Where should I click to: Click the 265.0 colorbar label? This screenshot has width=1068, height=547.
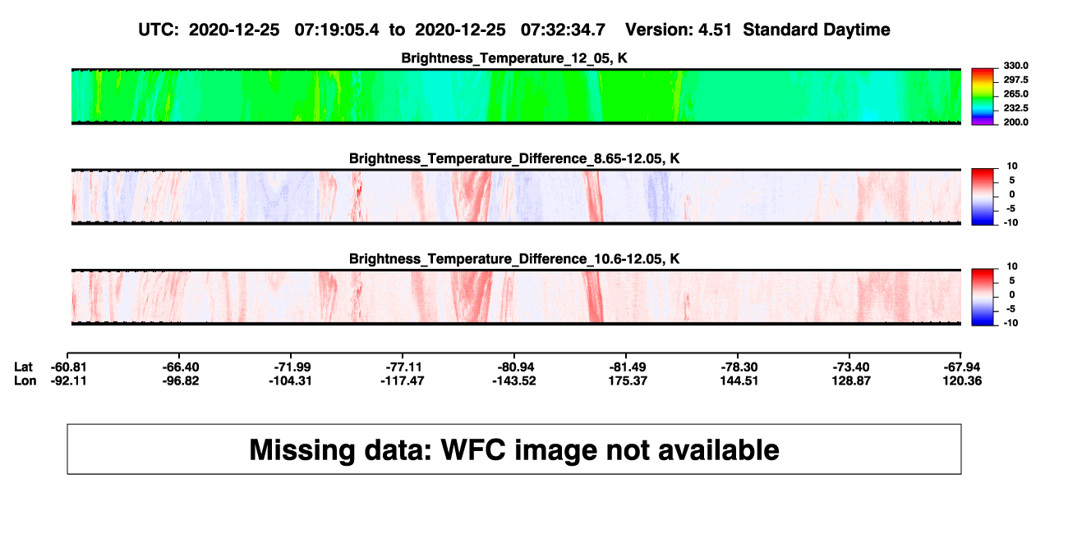[1016, 93]
